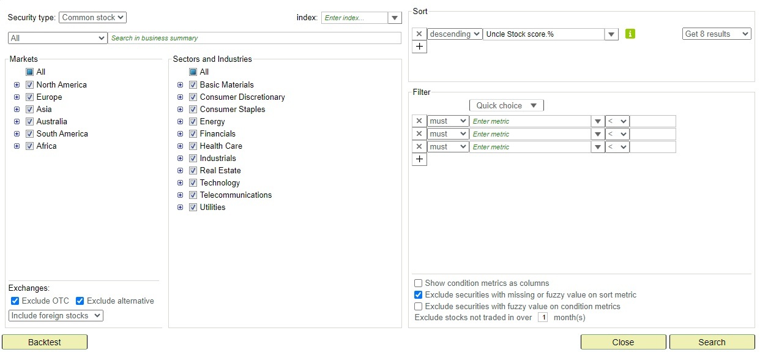Open metric list arrow for sort field
The height and width of the screenshot is (352, 760).
[611, 34]
